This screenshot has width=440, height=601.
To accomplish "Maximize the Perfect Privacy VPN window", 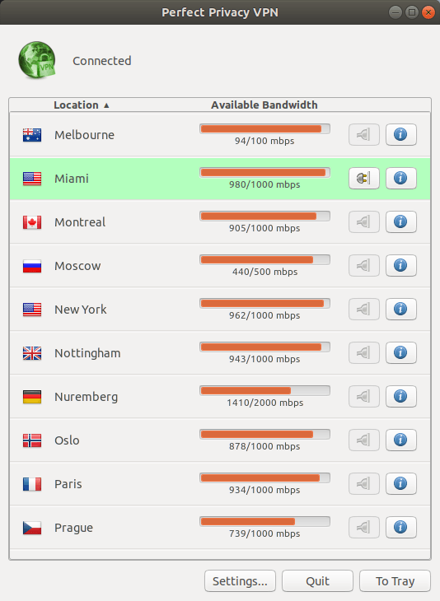I will tap(412, 12).
